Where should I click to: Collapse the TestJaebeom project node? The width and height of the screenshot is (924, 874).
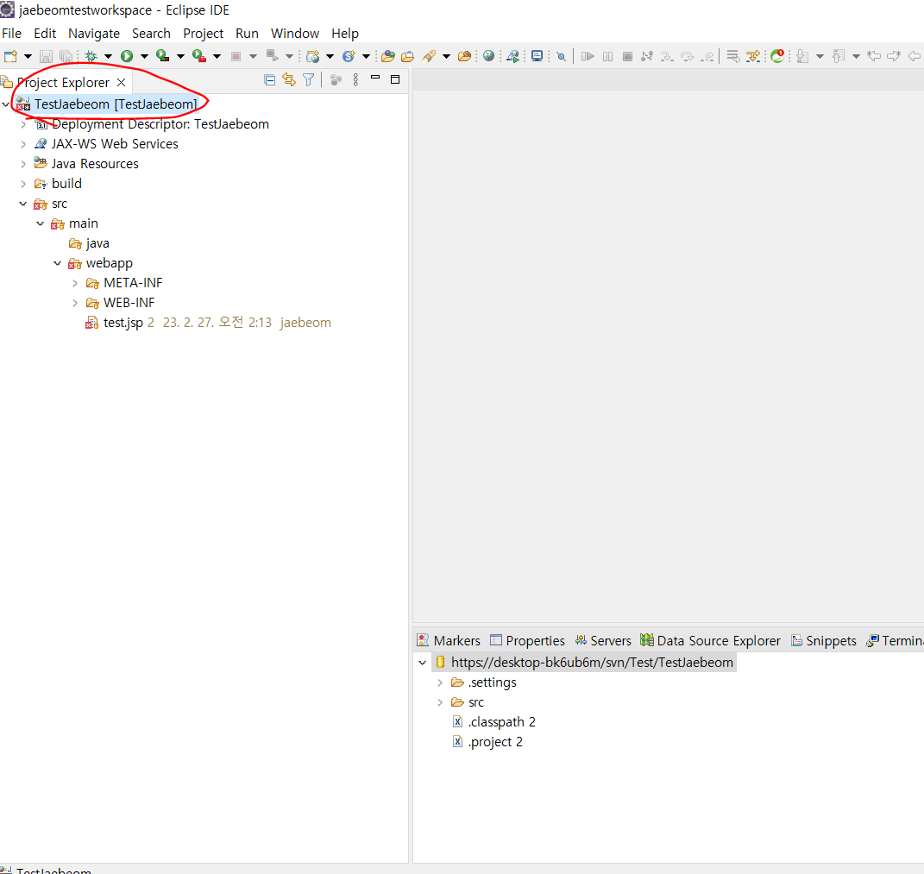(x=5, y=104)
